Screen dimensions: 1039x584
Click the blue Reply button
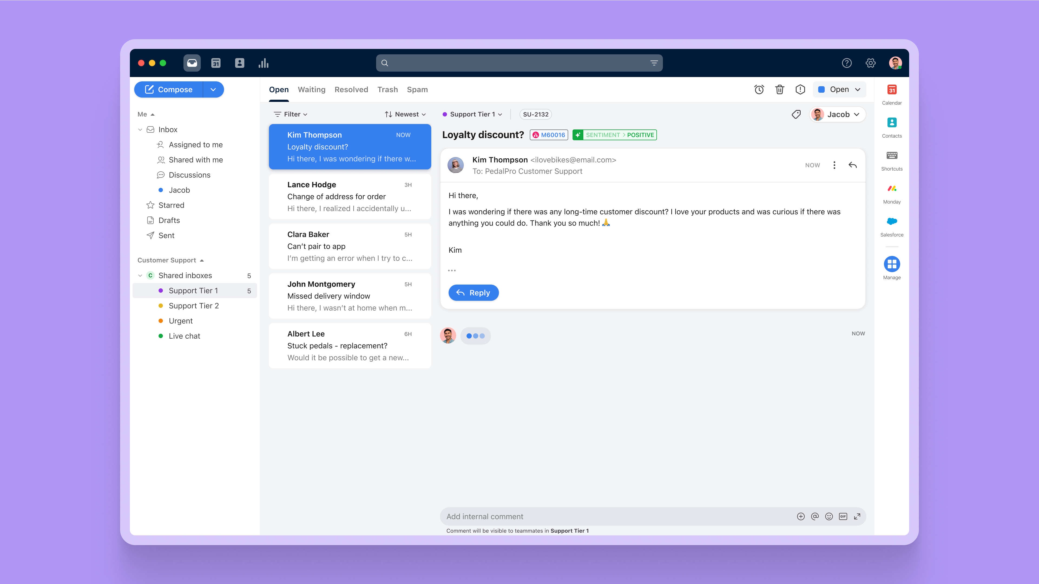coord(473,293)
